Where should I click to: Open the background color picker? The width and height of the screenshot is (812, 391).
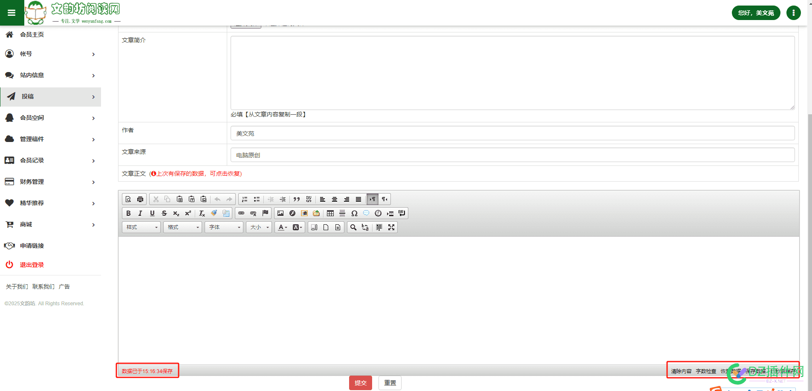[298, 227]
